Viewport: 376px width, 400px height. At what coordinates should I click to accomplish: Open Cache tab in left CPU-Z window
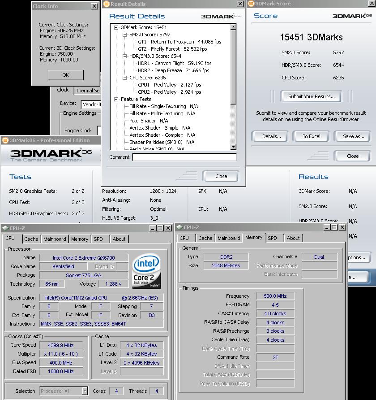(x=31, y=239)
